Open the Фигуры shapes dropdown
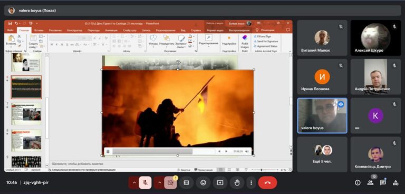Image resolution: width=405 pixels, height=194 pixels. (153, 41)
